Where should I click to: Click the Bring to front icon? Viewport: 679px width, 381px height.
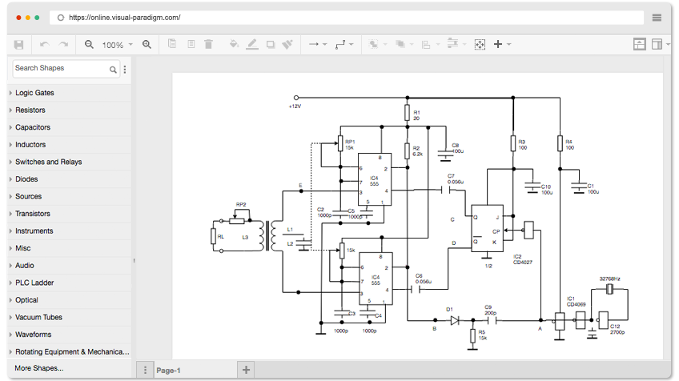373,44
